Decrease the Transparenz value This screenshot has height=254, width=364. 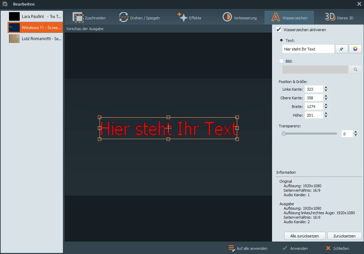(x=356, y=136)
